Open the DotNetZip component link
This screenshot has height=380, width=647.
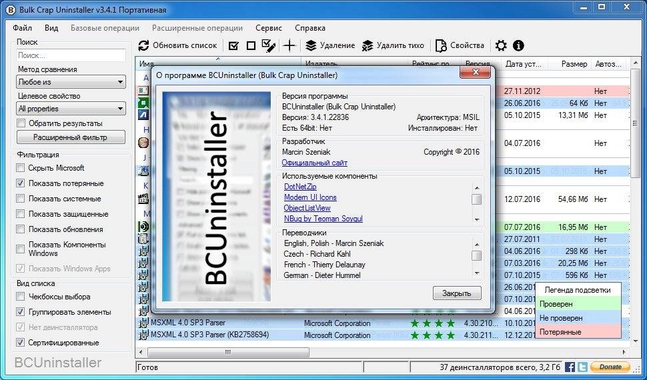coord(300,187)
